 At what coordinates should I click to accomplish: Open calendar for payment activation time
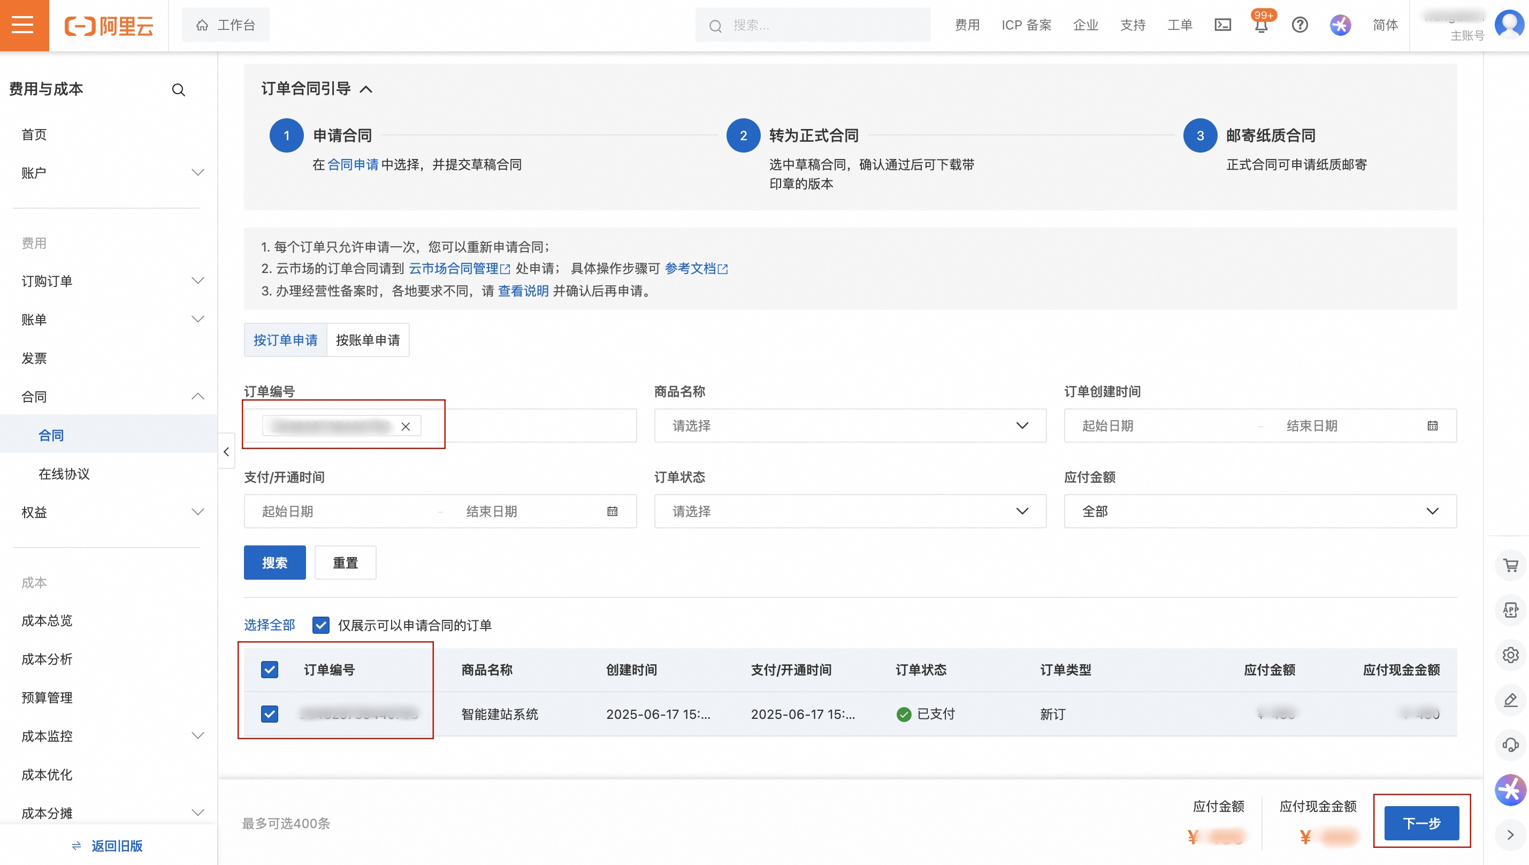click(x=612, y=512)
